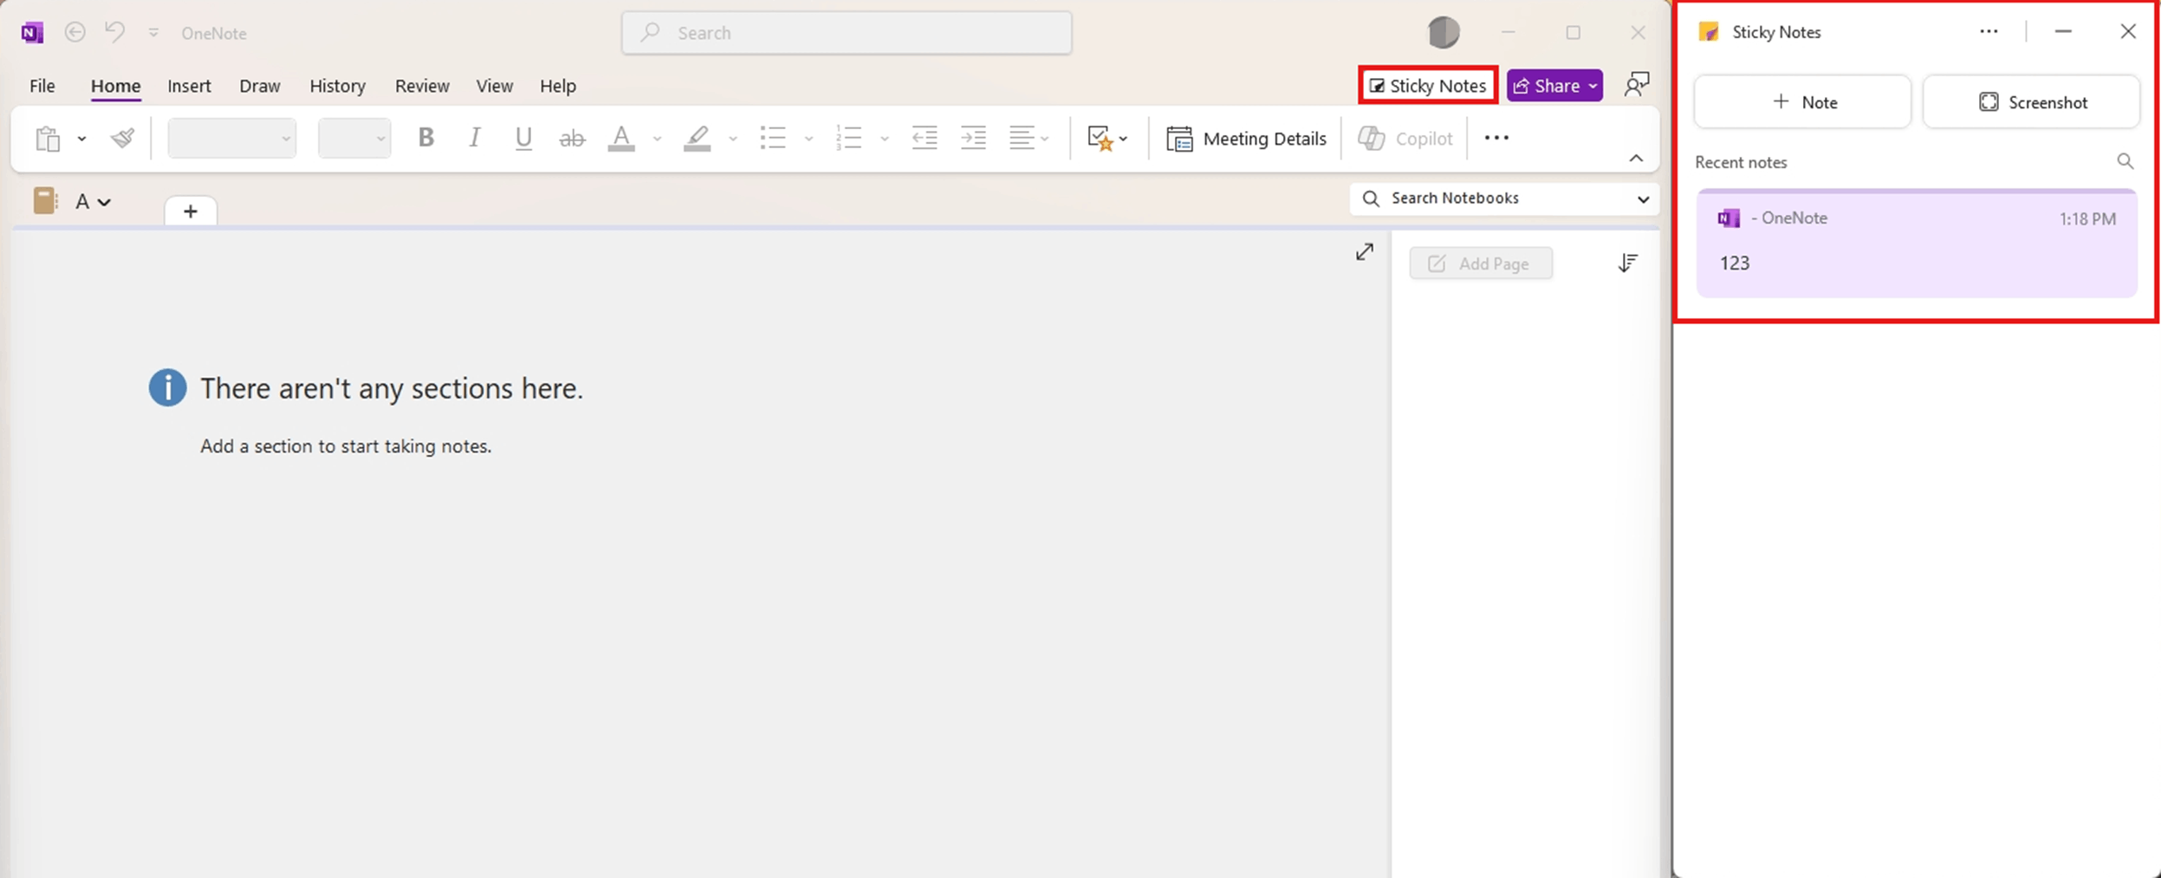Click the Search Notebooks field
2161x878 pixels.
coord(1503,198)
